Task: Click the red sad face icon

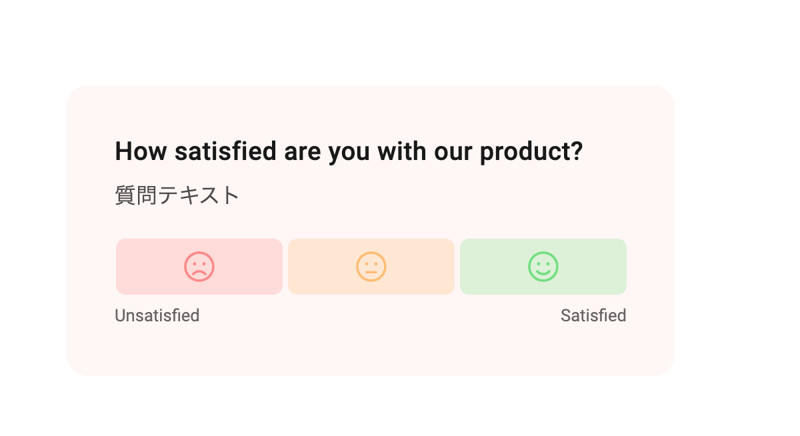Action: [199, 267]
